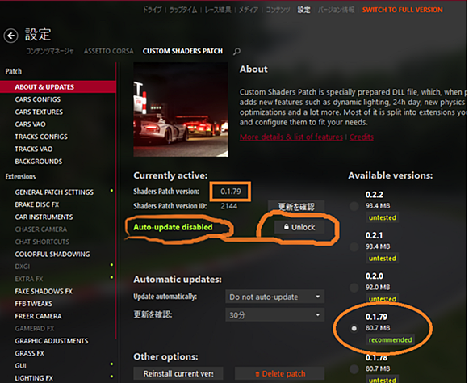Open GRAPHIC ADJUSTMENTS extension
Image resolution: width=473 pixels, height=383 pixels.
tap(52, 341)
